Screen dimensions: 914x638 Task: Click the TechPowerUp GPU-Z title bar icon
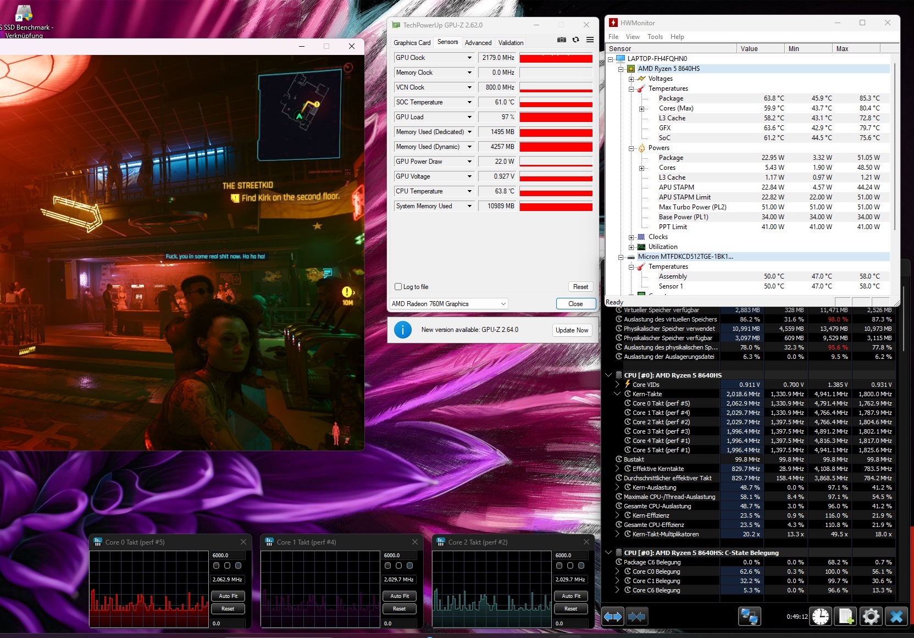pyautogui.click(x=396, y=25)
